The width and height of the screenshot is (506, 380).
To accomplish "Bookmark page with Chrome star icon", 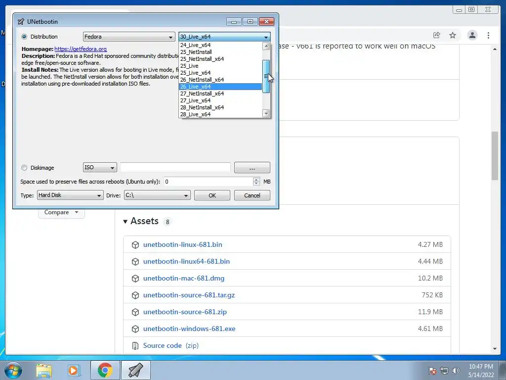I will coord(453,35).
